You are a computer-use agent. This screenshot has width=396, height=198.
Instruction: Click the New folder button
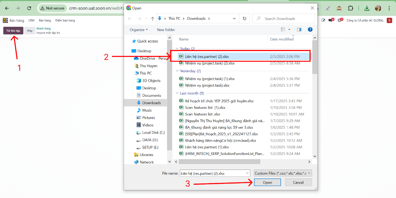click(166, 30)
